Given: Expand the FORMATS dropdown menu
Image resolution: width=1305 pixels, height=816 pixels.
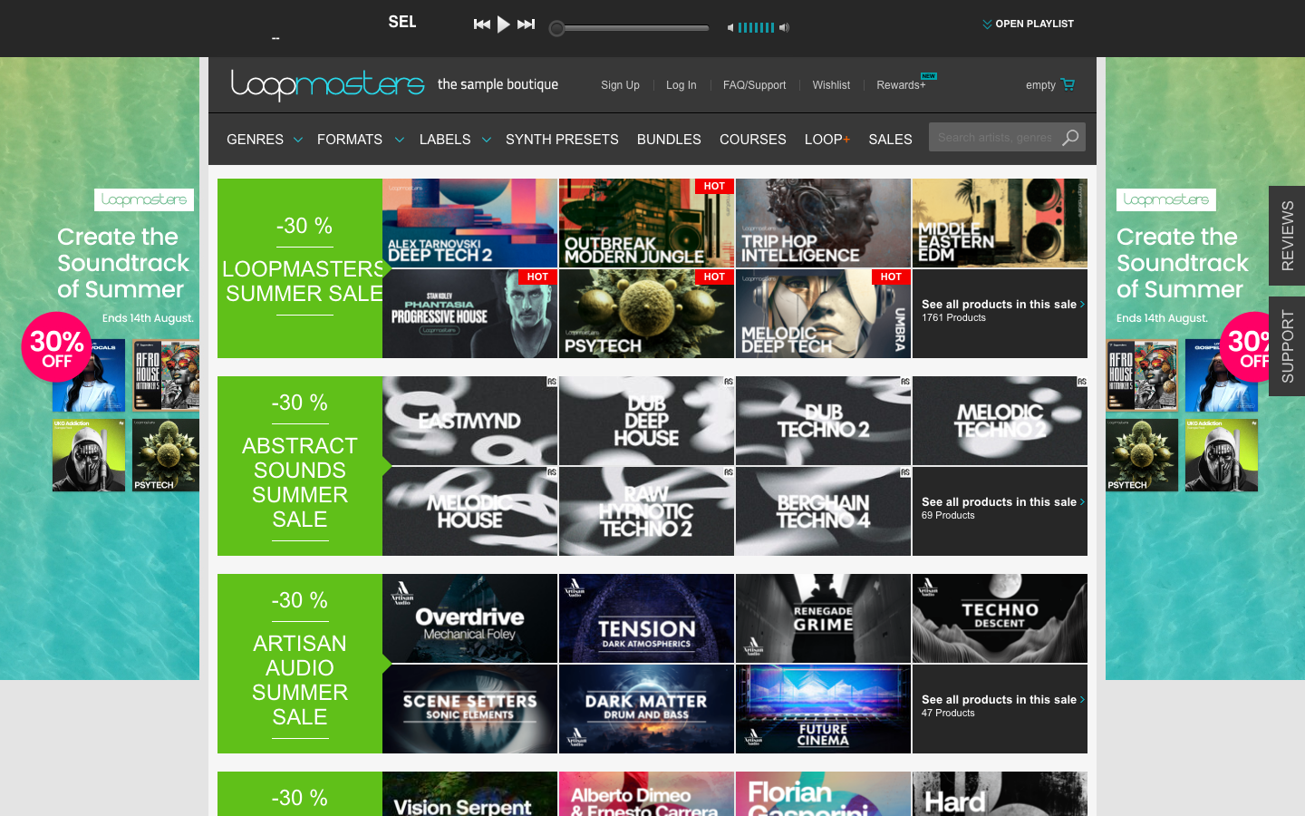Looking at the screenshot, I should pyautogui.click(x=360, y=140).
